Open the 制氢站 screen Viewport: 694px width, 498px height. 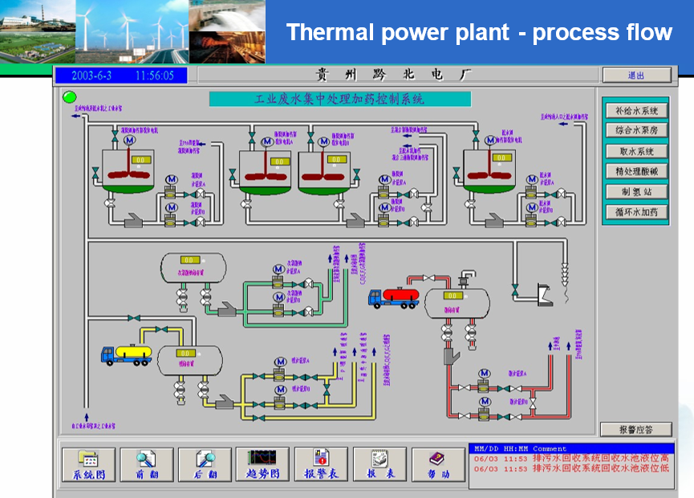pyautogui.click(x=636, y=192)
